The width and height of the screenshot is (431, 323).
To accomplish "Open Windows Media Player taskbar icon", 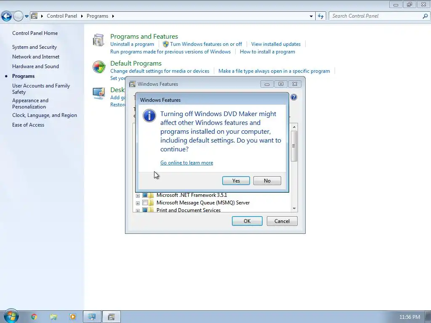I will coord(73,317).
